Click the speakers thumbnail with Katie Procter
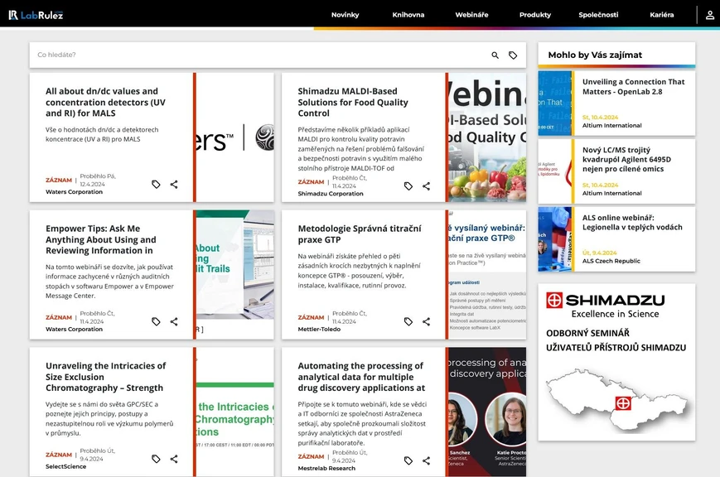720x477 pixels. [x=487, y=412]
